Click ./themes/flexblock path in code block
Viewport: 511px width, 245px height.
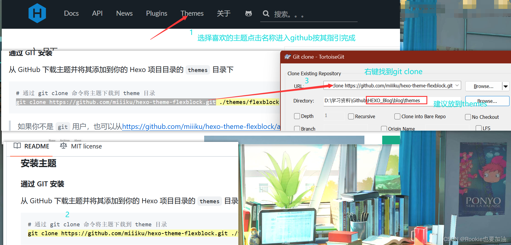coord(249,102)
